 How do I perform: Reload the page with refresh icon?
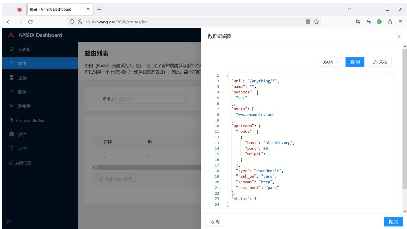click(30, 22)
